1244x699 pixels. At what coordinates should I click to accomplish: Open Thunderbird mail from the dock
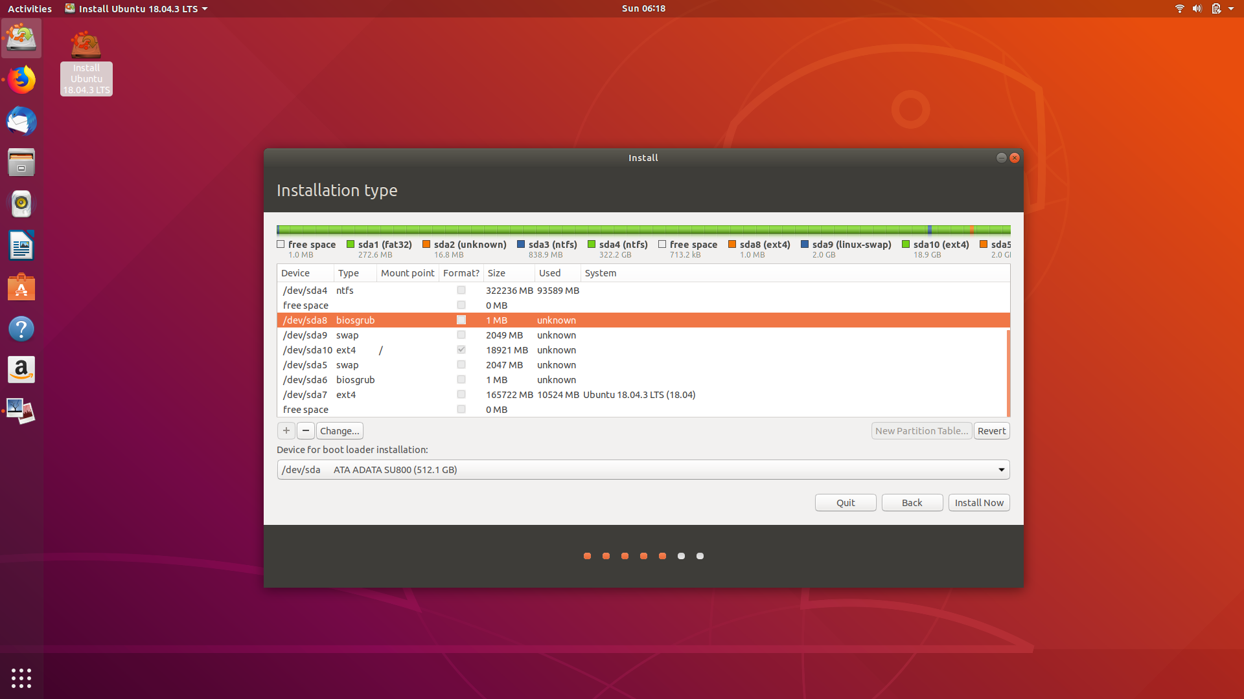(21, 121)
